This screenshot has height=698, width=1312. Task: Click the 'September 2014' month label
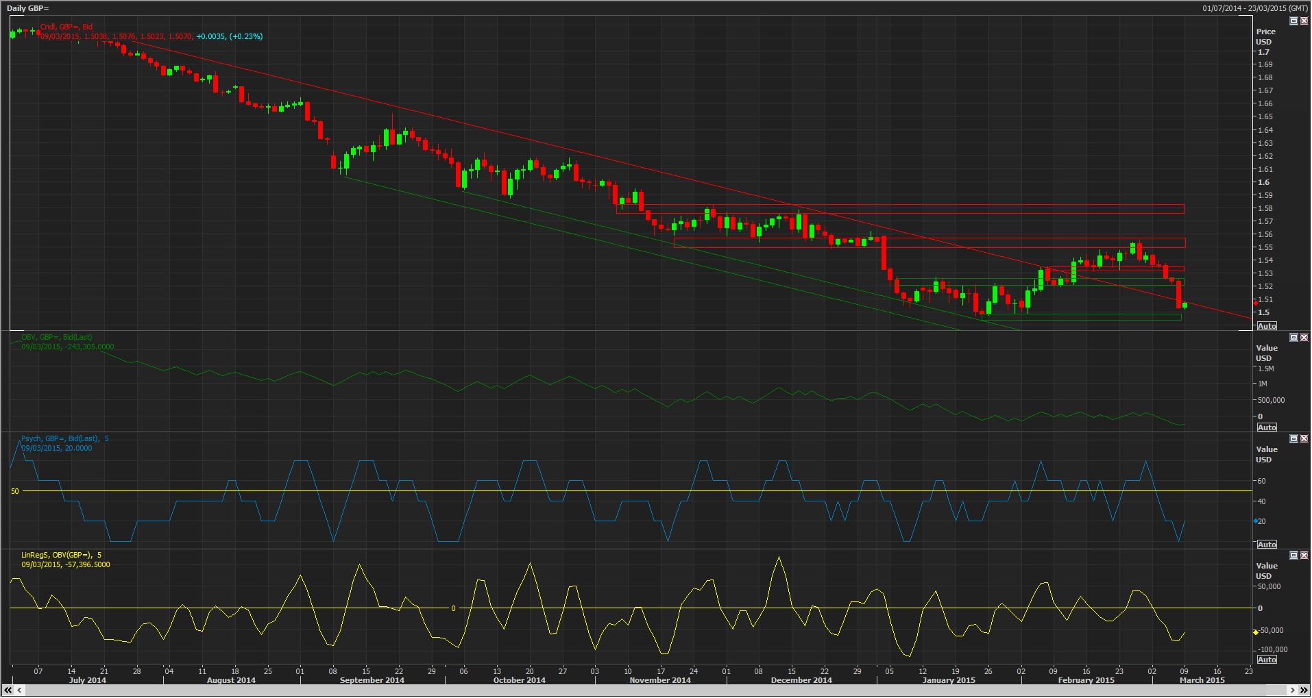(372, 680)
